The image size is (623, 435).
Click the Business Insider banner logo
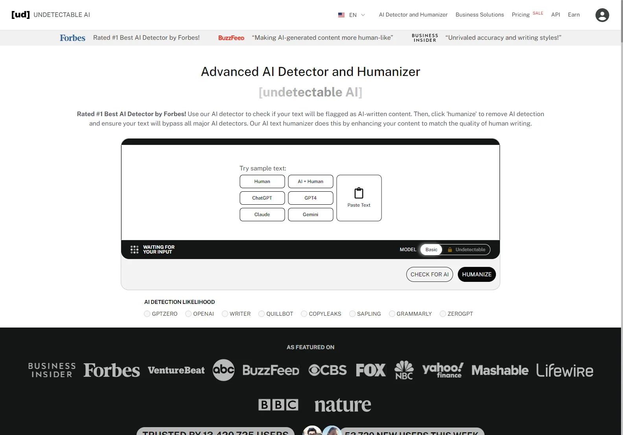(425, 38)
